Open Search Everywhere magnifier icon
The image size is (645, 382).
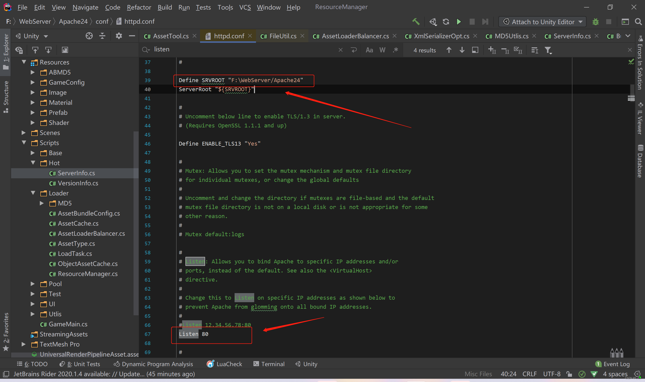click(x=638, y=22)
